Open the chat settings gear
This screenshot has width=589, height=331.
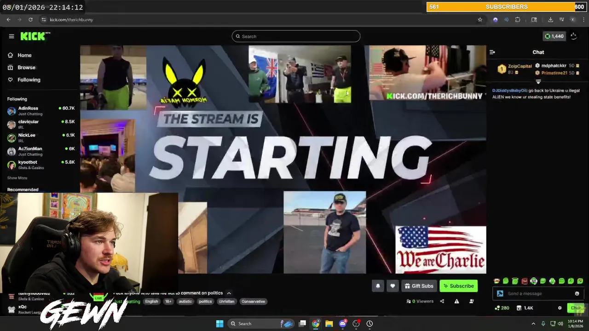pos(560,308)
